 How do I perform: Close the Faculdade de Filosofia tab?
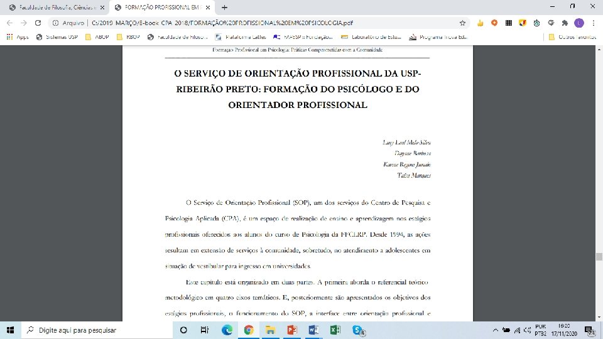[102, 8]
